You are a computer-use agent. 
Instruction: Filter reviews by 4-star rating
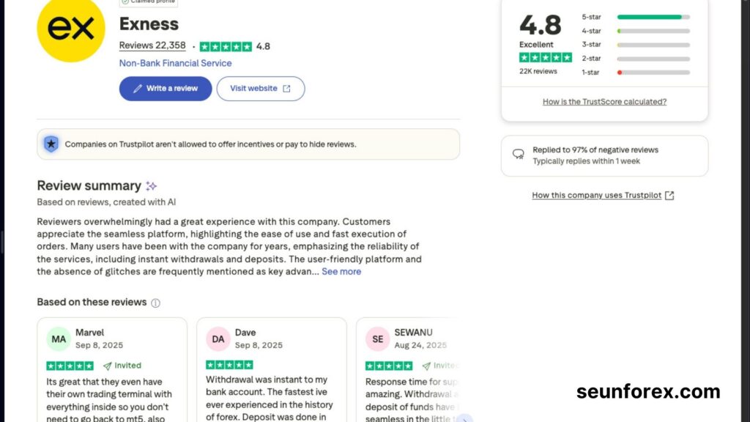pos(635,31)
